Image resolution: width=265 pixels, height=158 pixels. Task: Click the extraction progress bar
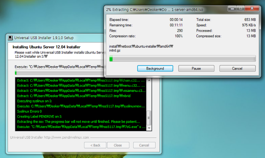click(x=182, y=58)
